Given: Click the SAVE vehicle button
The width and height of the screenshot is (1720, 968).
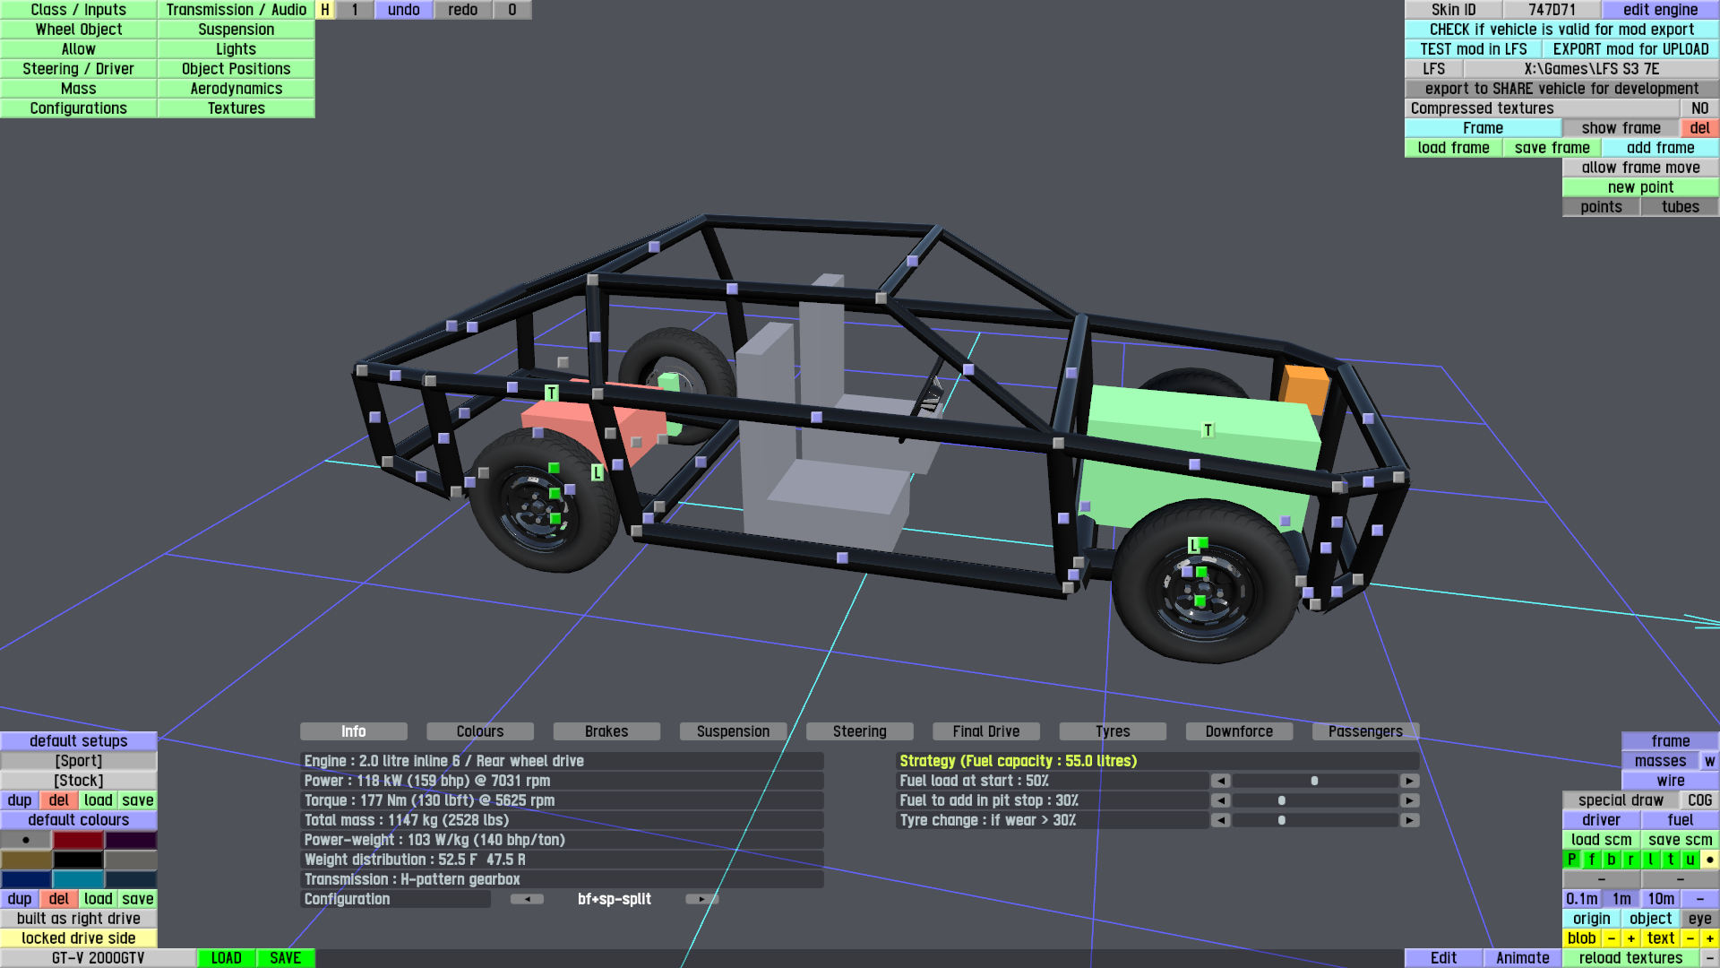Looking at the screenshot, I should coord(285,958).
